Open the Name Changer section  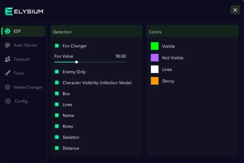(x=23, y=87)
